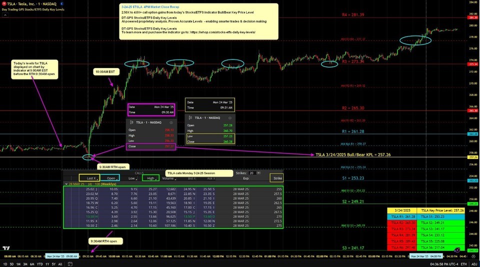The width and height of the screenshot is (480, 267).
Task: Click the 281.39 red price axis label
Action: click(473, 18)
